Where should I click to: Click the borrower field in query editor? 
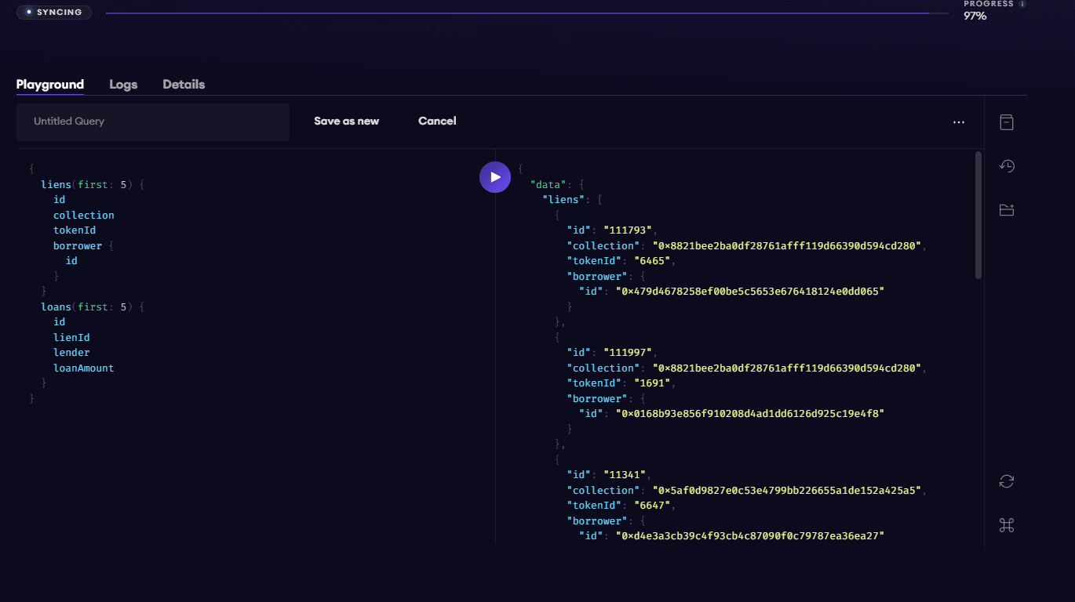click(78, 246)
